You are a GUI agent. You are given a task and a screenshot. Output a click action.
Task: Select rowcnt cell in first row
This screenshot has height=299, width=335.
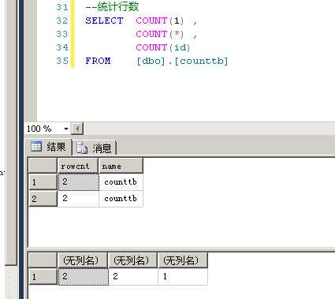coord(78,182)
